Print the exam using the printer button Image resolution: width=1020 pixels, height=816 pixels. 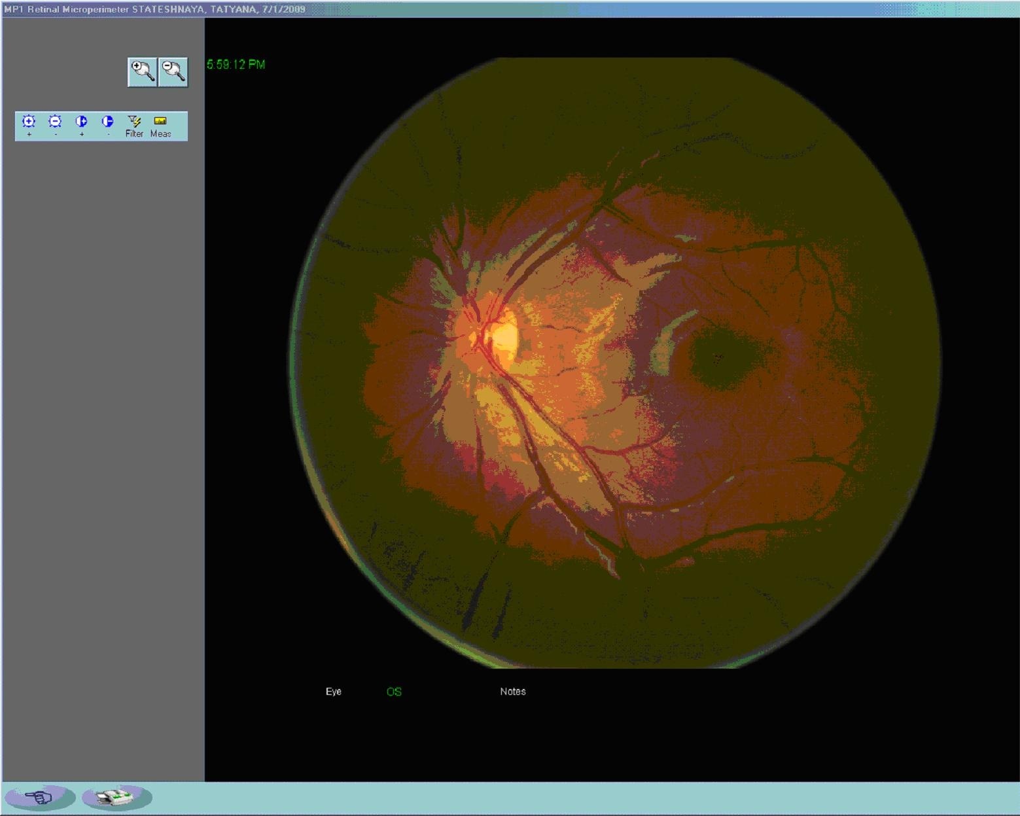(x=117, y=798)
